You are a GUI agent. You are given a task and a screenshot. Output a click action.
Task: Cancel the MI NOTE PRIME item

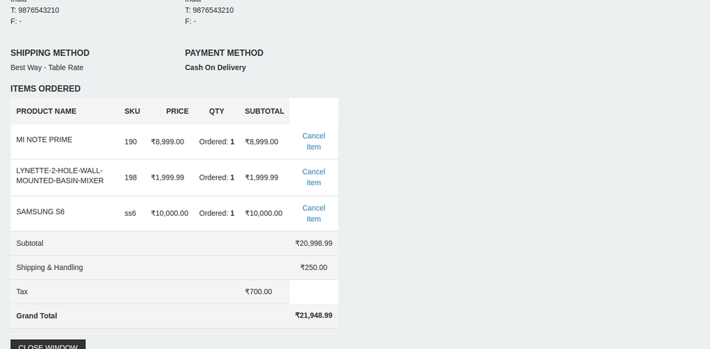click(313, 141)
